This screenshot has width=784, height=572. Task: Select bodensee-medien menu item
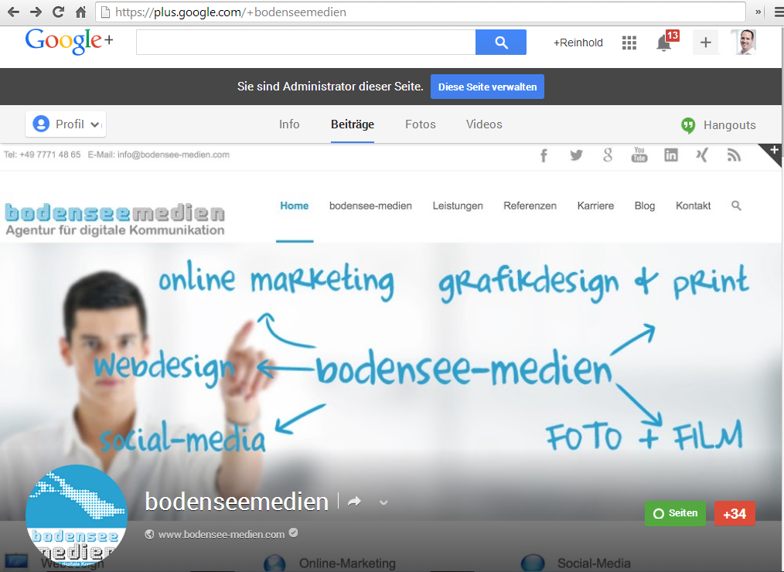click(x=370, y=206)
